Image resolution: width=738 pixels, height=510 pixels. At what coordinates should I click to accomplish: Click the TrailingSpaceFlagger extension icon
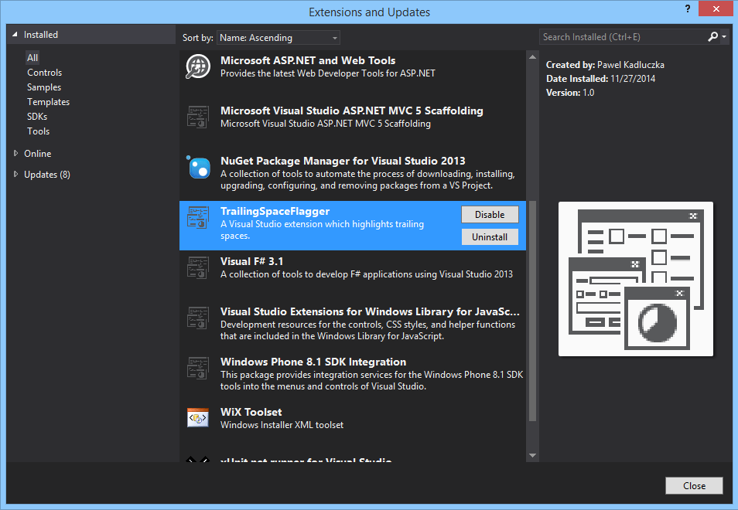click(199, 218)
